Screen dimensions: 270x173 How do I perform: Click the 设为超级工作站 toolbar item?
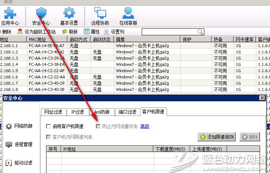click(x=37, y=32)
